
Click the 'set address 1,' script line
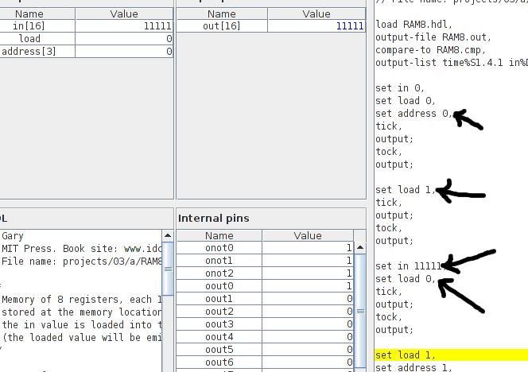[413, 367]
